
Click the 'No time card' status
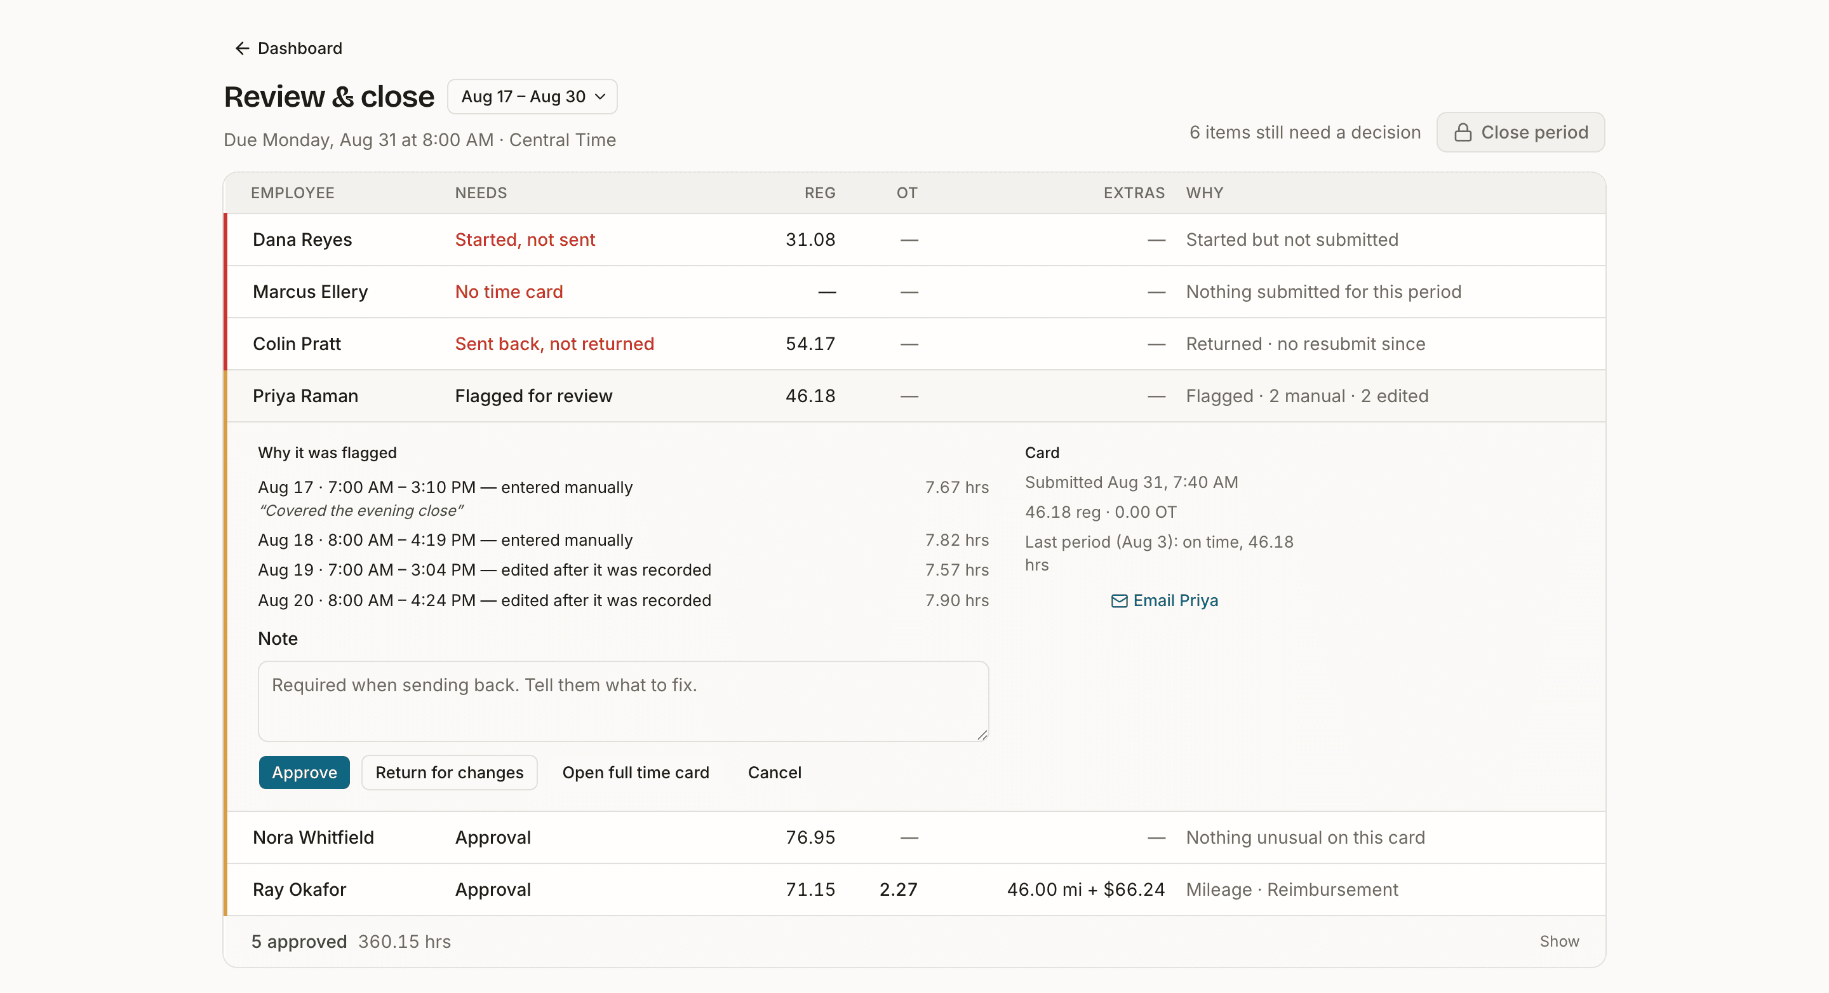(x=508, y=292)
